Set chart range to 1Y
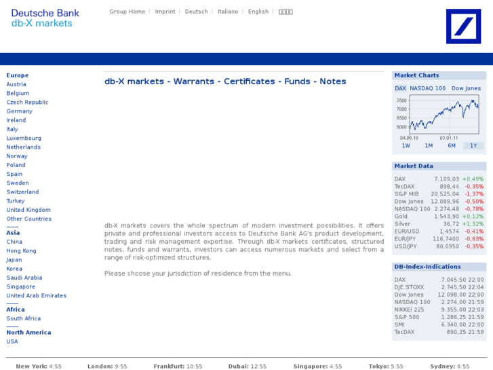 [x=473, y=146]
